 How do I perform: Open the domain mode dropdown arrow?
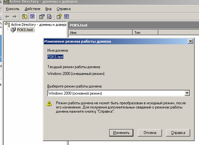187,93
